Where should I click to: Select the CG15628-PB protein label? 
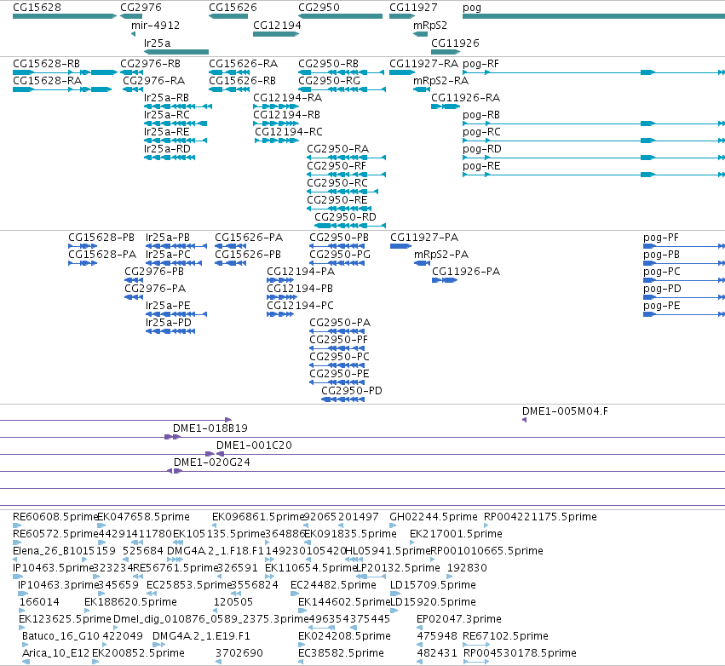(x=101, y=238)
